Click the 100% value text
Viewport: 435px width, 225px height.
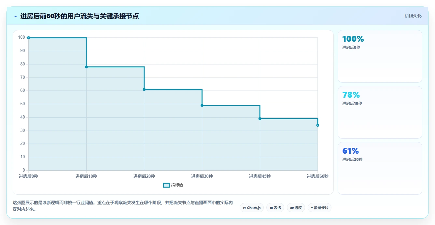353,39
